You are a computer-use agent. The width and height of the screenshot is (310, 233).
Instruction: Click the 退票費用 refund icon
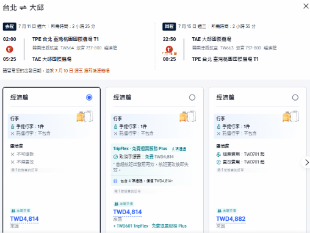point(218,154)
